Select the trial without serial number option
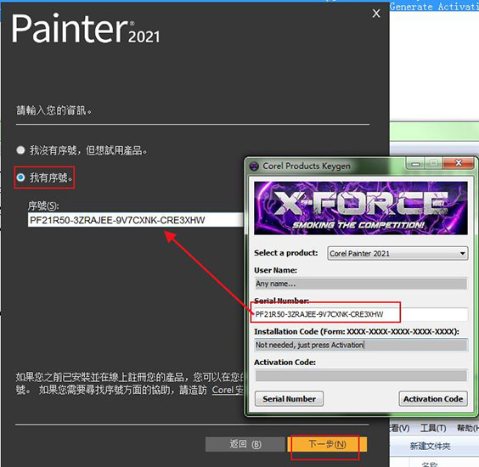 (x=20, y=150)
